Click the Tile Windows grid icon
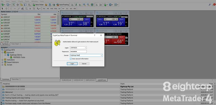This screenshot has height=105, width=216. click(x=92, y=5)
